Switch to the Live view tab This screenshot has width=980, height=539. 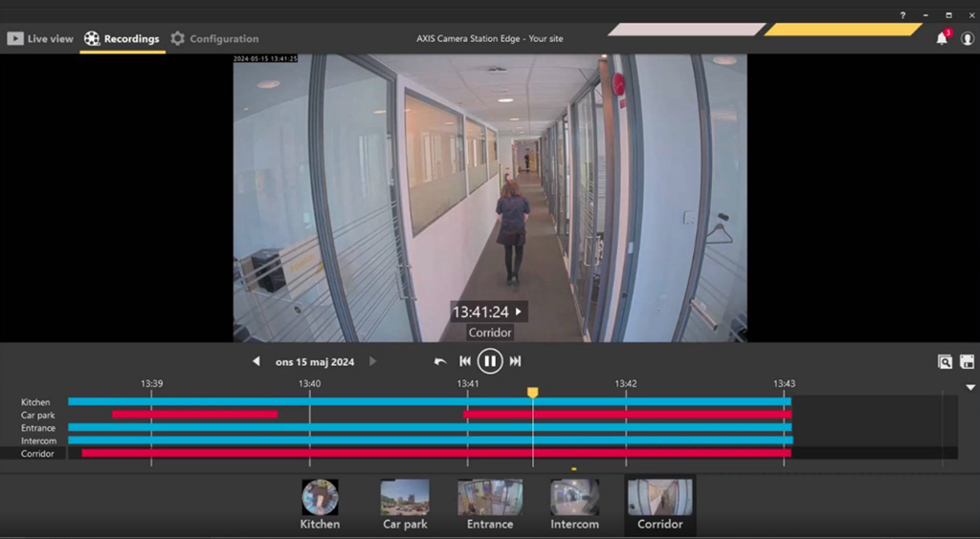point(40,39)
